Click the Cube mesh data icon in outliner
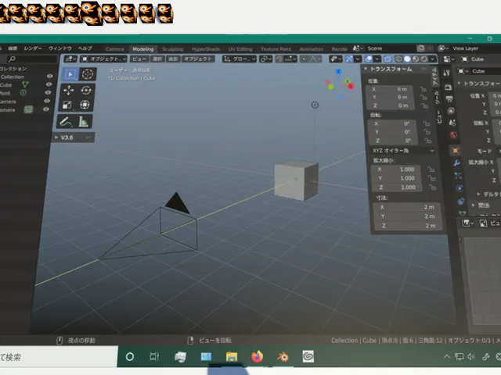Image resolution: width=501 pixels, height=375 pixels. click(25, 84)
